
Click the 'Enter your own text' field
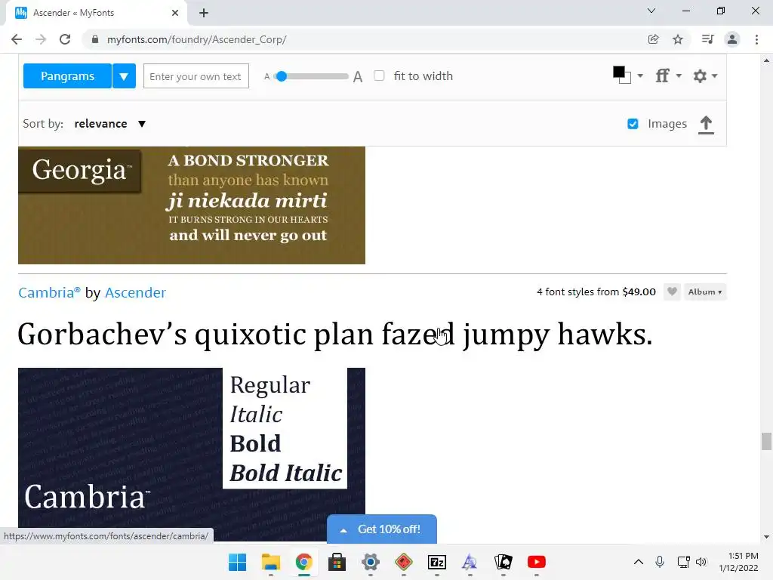coord(196,76)
